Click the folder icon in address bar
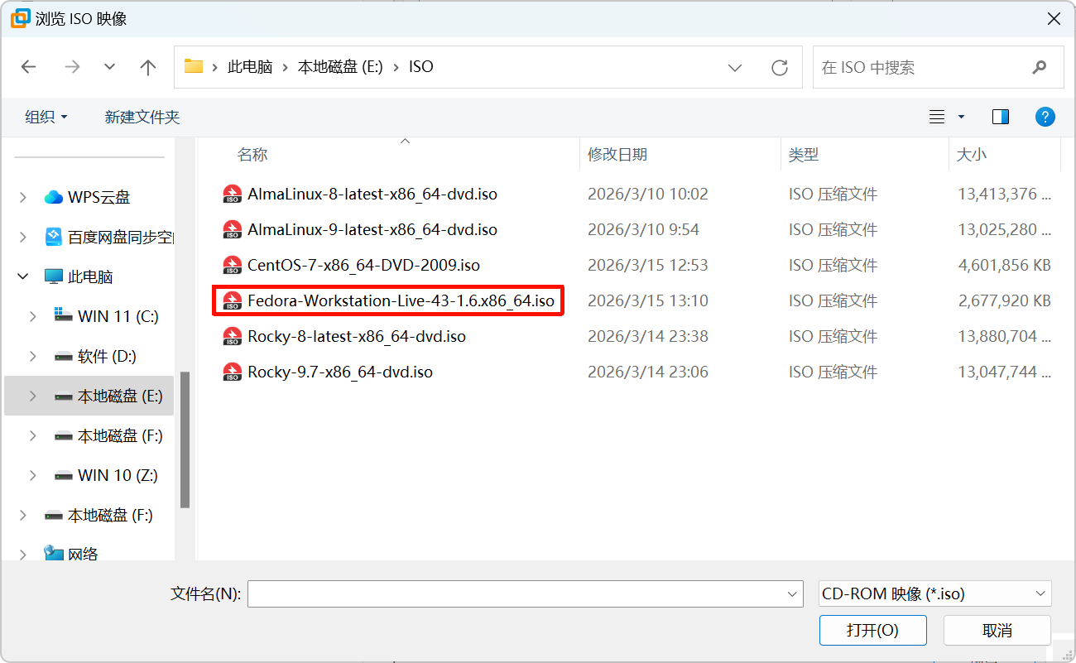 (x=194, y=66)
